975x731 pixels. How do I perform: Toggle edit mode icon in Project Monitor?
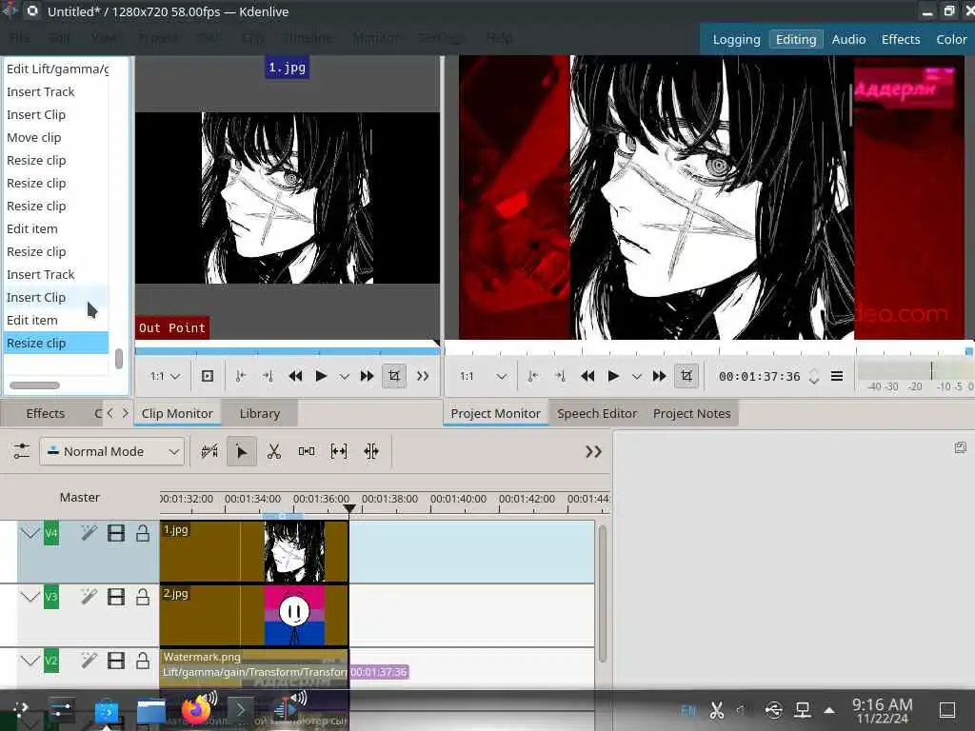pos(686,376)
